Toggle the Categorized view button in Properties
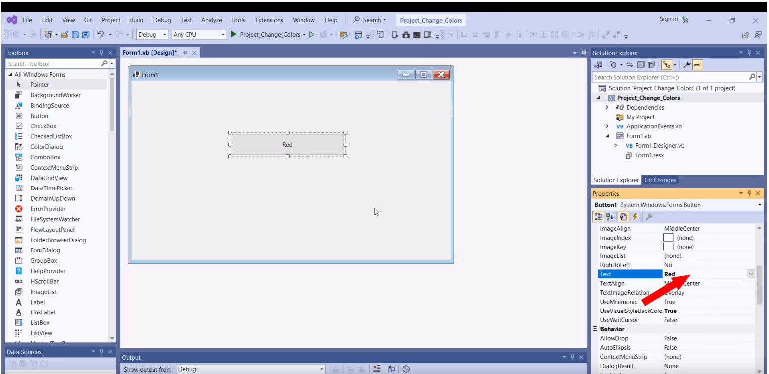Image resolution: width=769 pixels, height=374 pixels. [x=598, y=217]
